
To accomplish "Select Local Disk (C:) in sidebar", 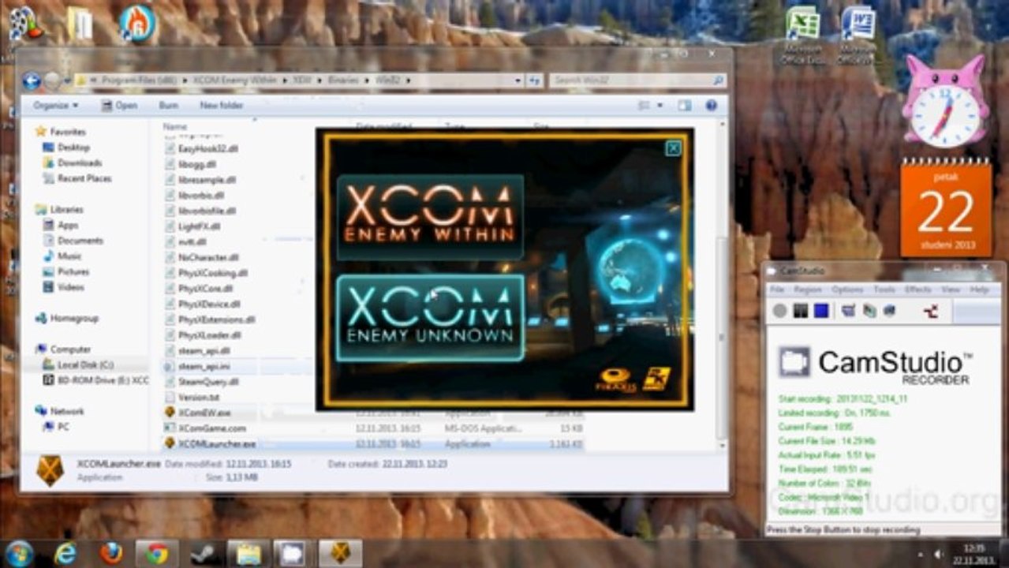I will [x=77, y=364].
